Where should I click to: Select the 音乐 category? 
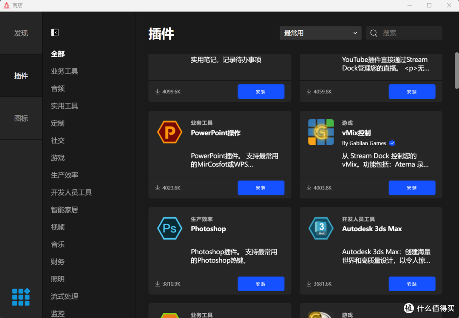coord(58,244)
